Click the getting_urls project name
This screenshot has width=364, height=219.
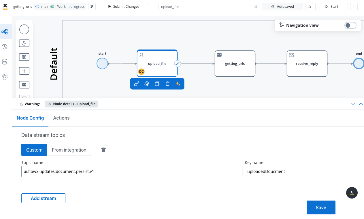pyautogui.click(x=22, y=7)
